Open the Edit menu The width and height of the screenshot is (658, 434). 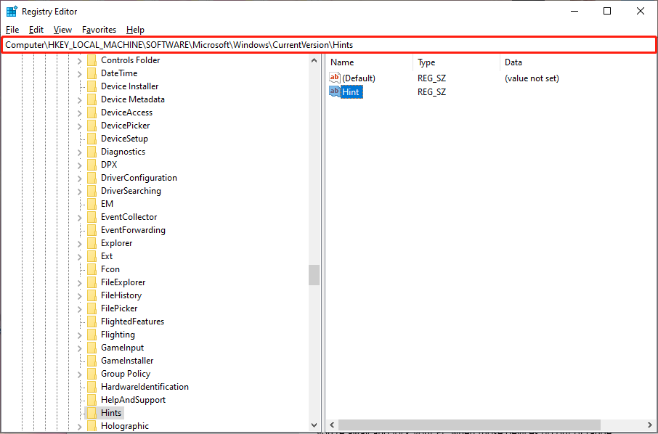tap(36, 30)
